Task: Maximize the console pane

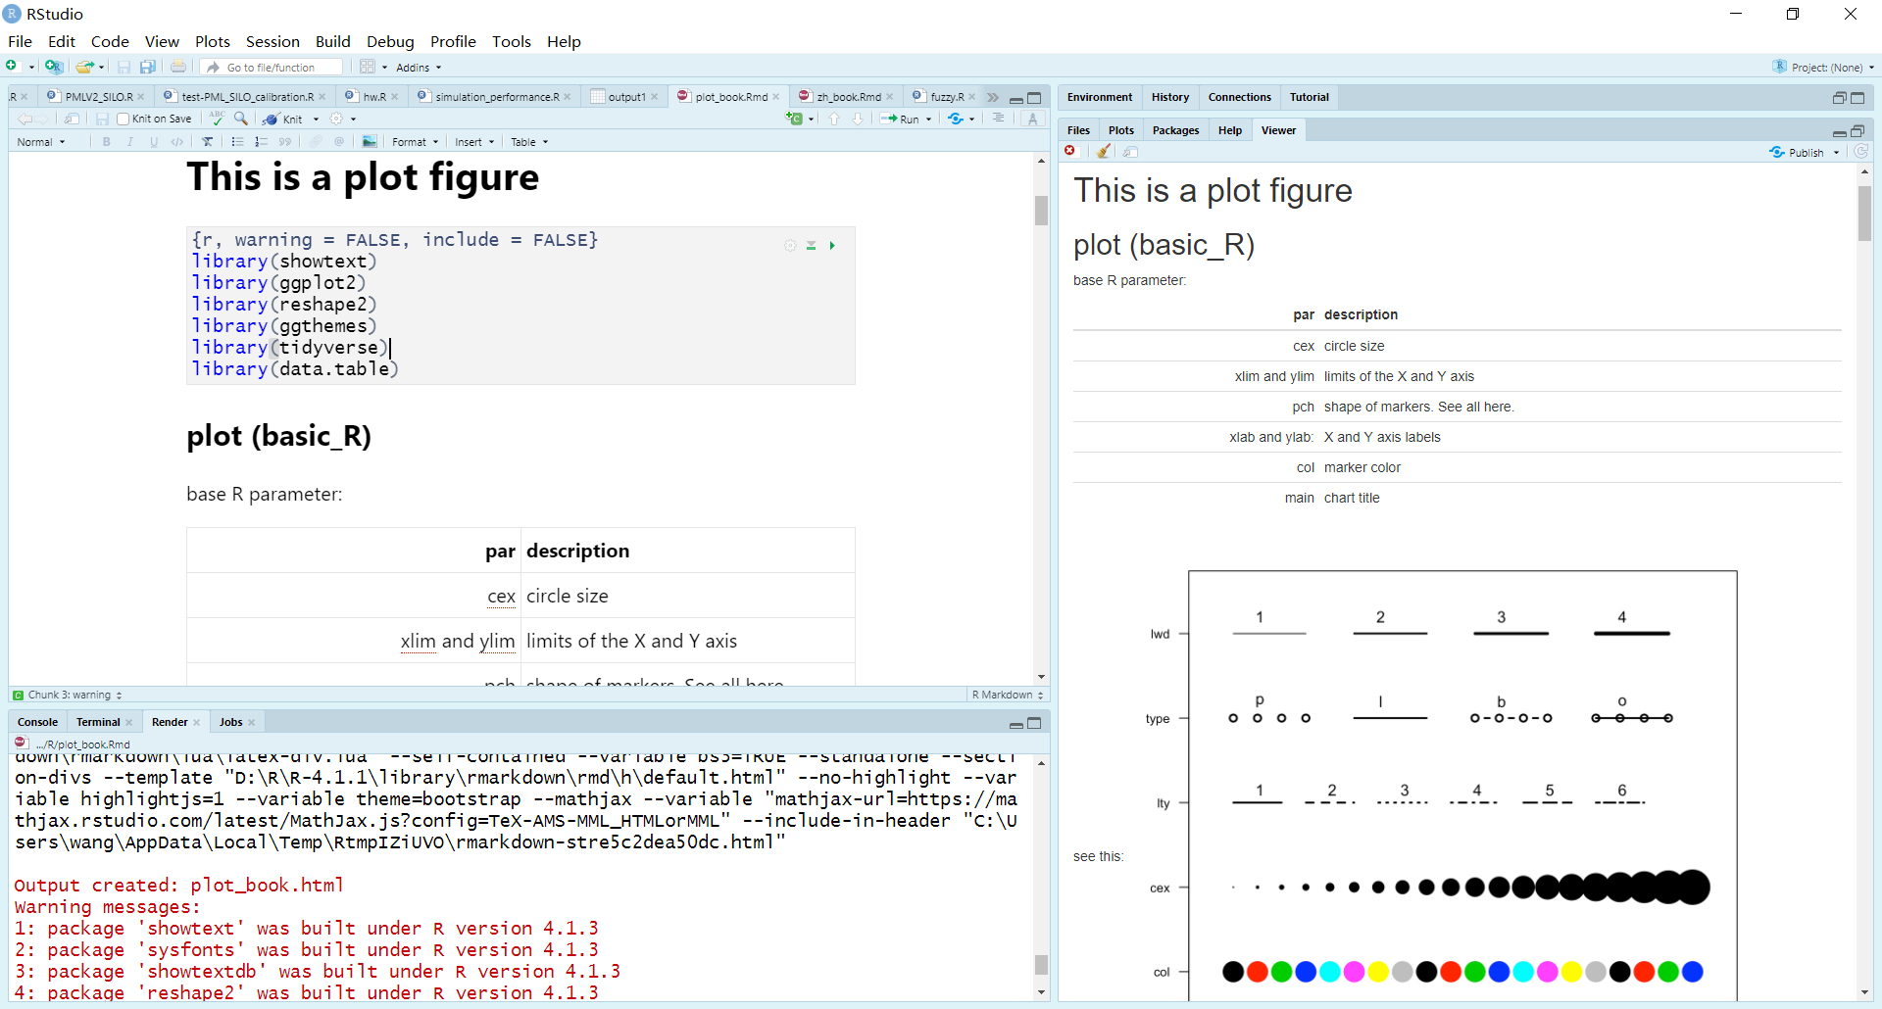Action: (1034, 723)
